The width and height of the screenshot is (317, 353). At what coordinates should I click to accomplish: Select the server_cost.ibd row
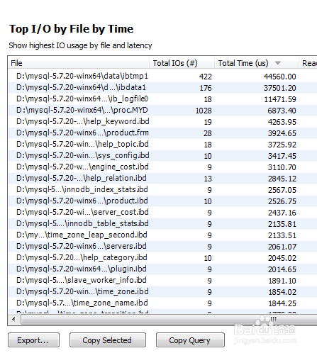coord(162,213)
